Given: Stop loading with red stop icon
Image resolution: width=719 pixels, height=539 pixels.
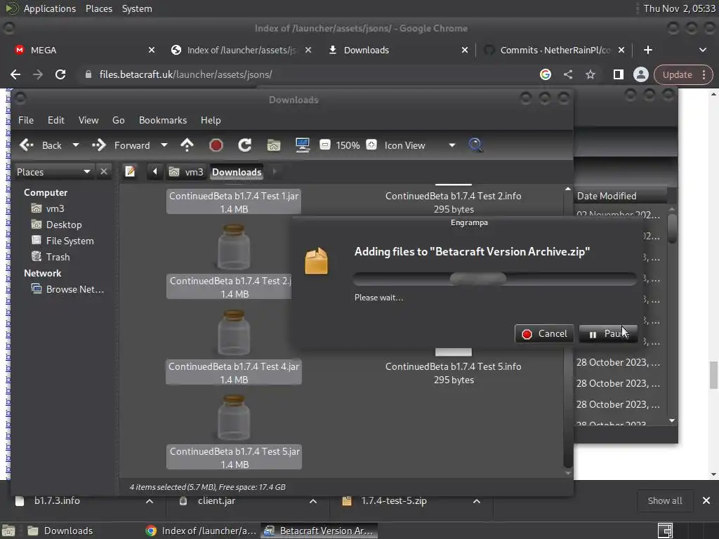Looking at the screenshot, I should tap(216, 145).
